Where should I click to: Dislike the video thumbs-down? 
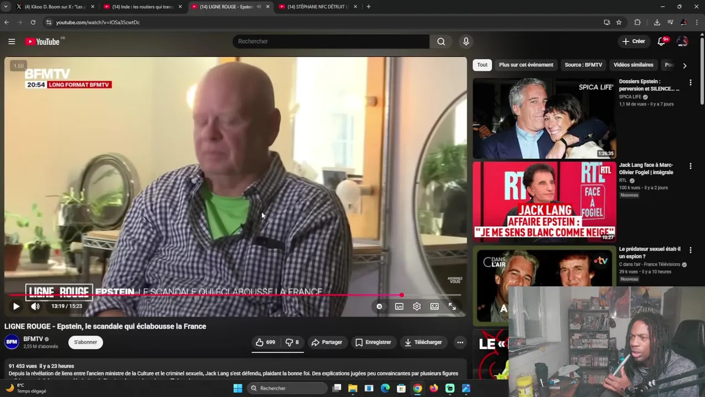292,342
